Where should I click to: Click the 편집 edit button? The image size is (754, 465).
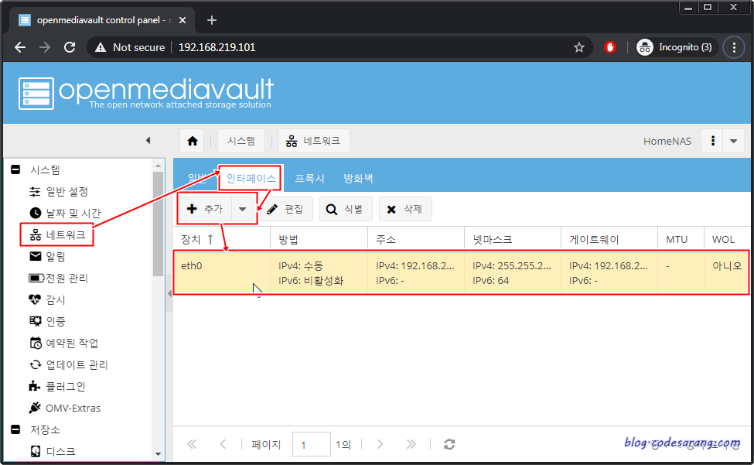286,209
